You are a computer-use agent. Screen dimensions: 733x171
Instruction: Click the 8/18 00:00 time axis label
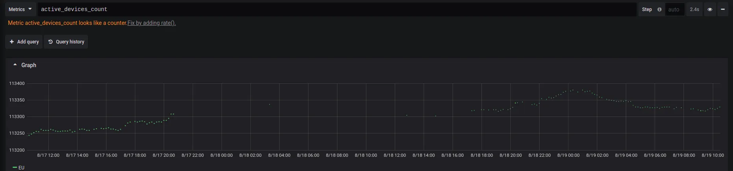coord(222,155)
